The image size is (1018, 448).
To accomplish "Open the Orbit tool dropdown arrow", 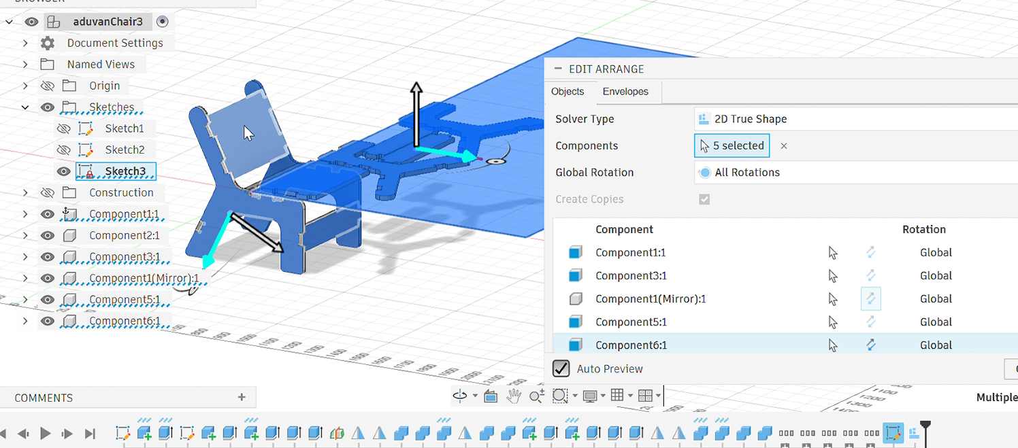I will [x=475, y=396].
